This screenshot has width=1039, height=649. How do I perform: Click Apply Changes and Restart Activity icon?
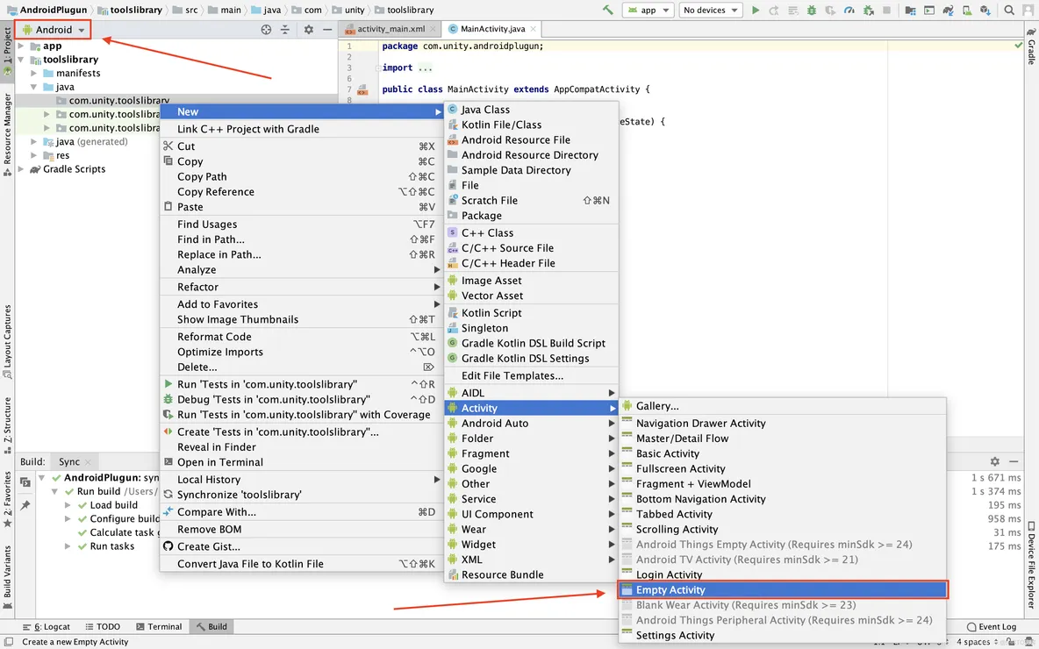(x=774, y=10)
